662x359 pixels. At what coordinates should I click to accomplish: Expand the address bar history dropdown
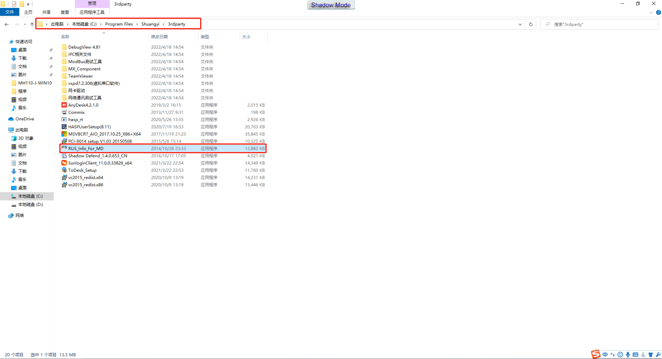(x=520, y=24)
